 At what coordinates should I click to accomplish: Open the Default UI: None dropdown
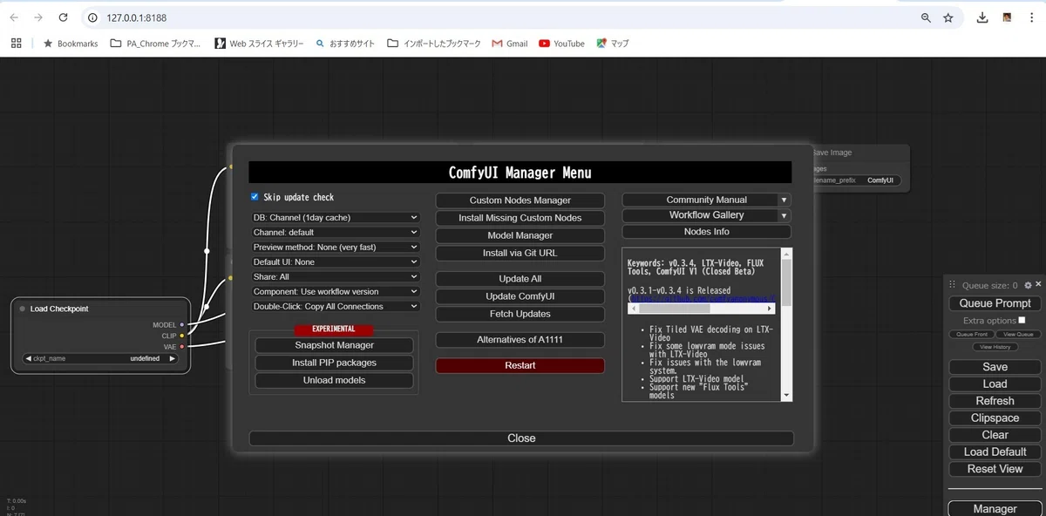335,262
